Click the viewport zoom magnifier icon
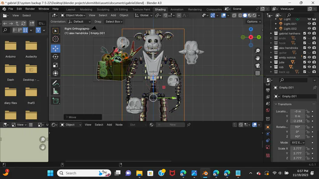The image size is (319, 179). (258, 51)
